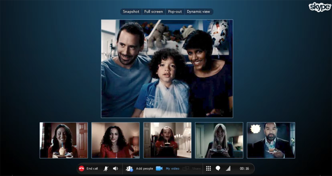Select thumbnail of blonde woman holding cupcake
This screenshot has height=176, width=332.
coord(219,140)
